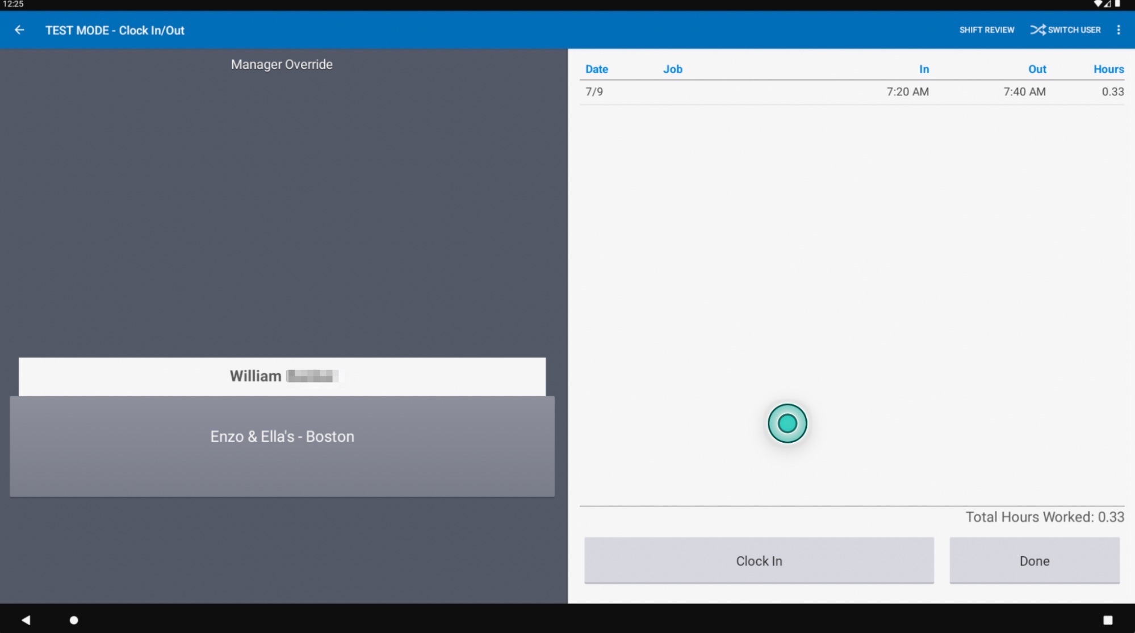Tap the teal circular touch indicator
The image size is (1135, 633).
[787, 424]
